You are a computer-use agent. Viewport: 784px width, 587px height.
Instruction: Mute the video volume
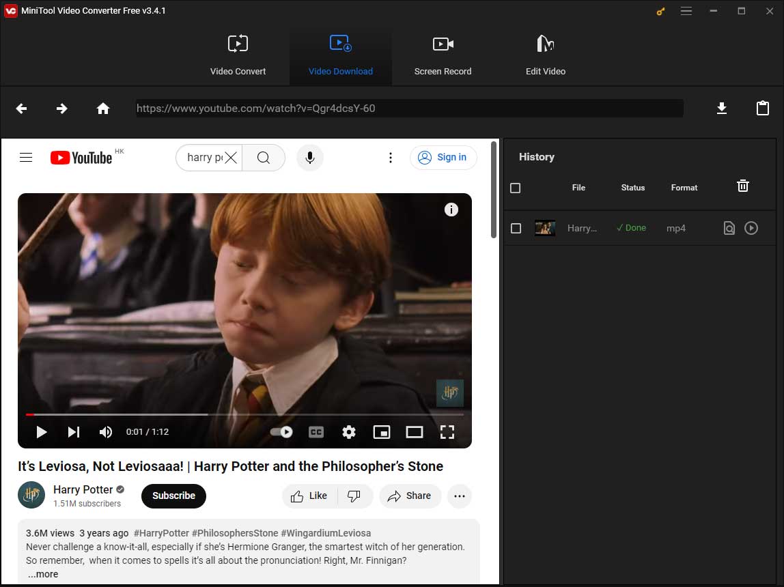[105, 432]
